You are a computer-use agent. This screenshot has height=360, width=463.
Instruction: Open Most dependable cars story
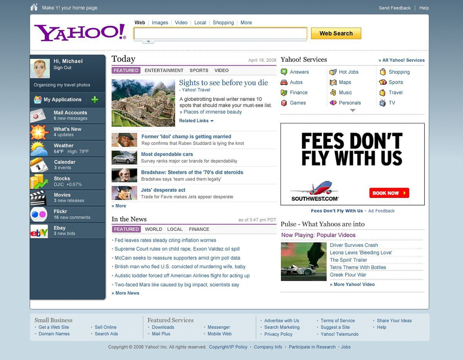click(167, 154)
